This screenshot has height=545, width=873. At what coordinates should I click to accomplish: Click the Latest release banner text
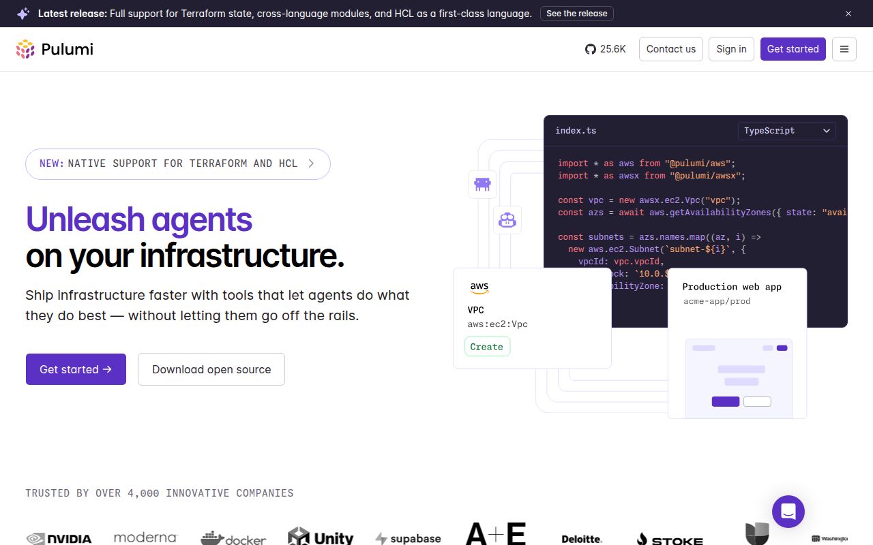click(x=285, y=14)
